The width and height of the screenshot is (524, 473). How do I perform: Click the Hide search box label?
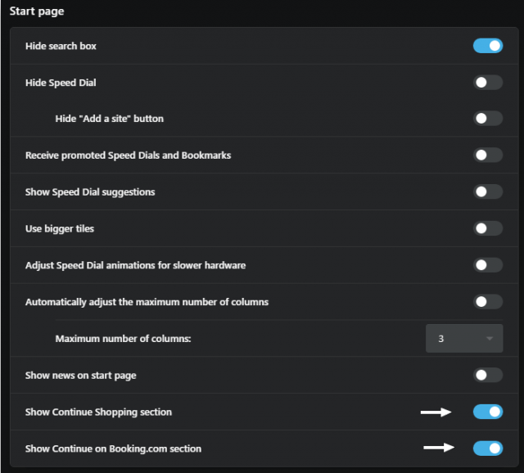pos(61,46)
